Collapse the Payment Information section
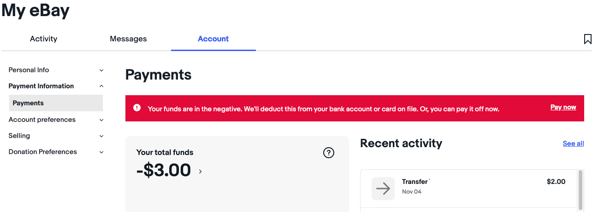604x212 pixels. [101, 86]
